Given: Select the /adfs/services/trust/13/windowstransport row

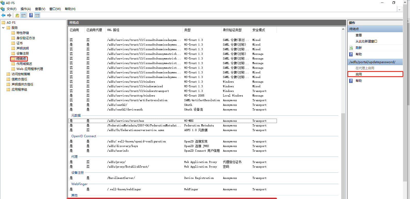Looking at the screenshot, I should tap(173, 91).
